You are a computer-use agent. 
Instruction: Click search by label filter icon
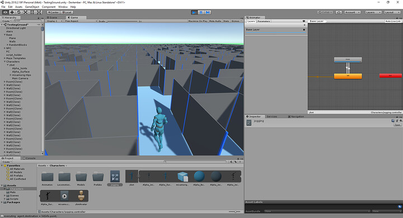point(236,162)
